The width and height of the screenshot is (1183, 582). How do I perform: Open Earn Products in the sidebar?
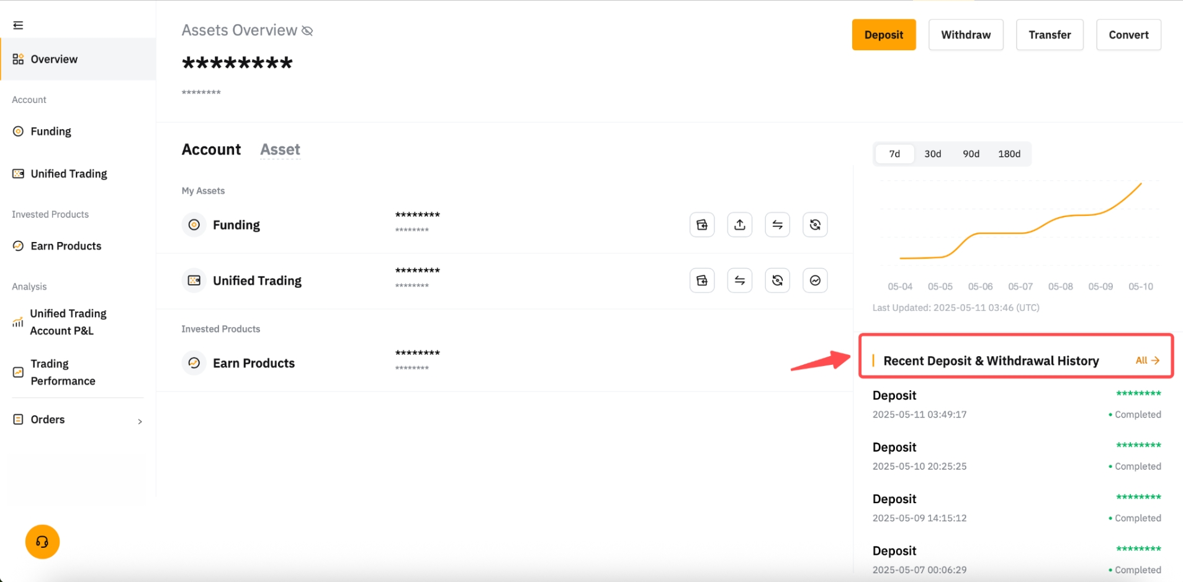[66, 246]
